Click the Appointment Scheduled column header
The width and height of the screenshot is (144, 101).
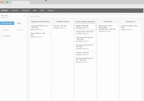click(x=40, y=22)
